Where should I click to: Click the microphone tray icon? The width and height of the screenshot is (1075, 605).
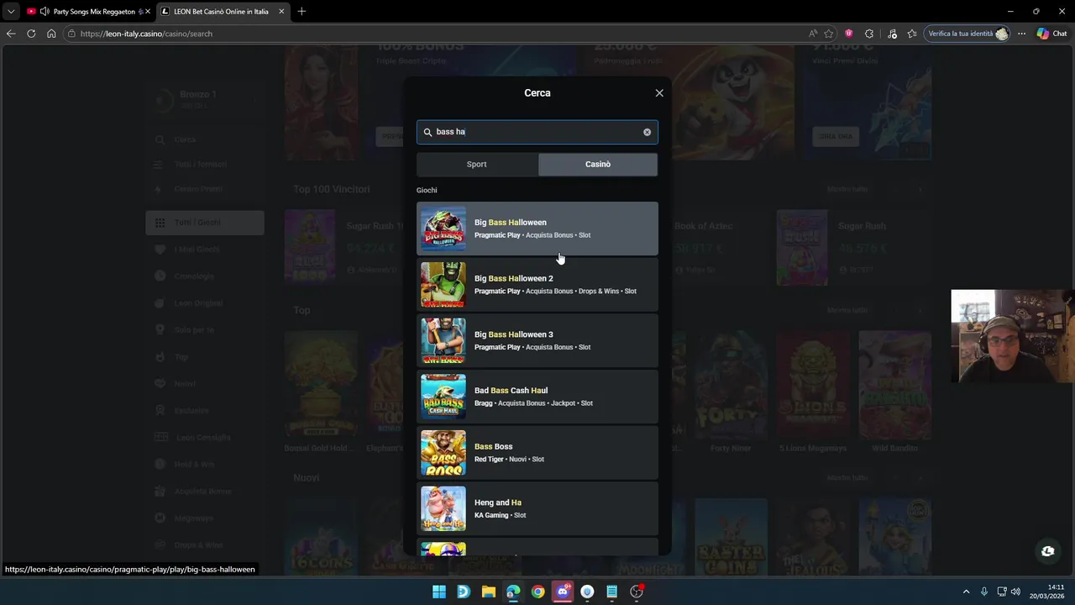point(984,592)
